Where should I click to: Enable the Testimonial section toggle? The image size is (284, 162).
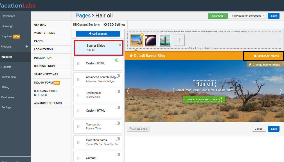click(118, 92)
